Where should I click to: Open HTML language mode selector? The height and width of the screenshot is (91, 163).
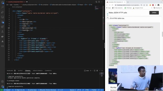tap(87, 90)
